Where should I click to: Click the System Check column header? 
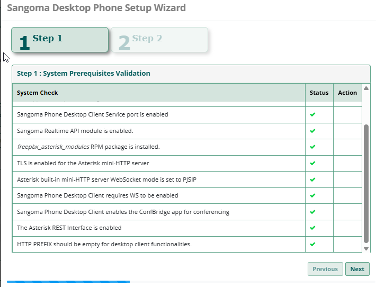pos(38,93)
